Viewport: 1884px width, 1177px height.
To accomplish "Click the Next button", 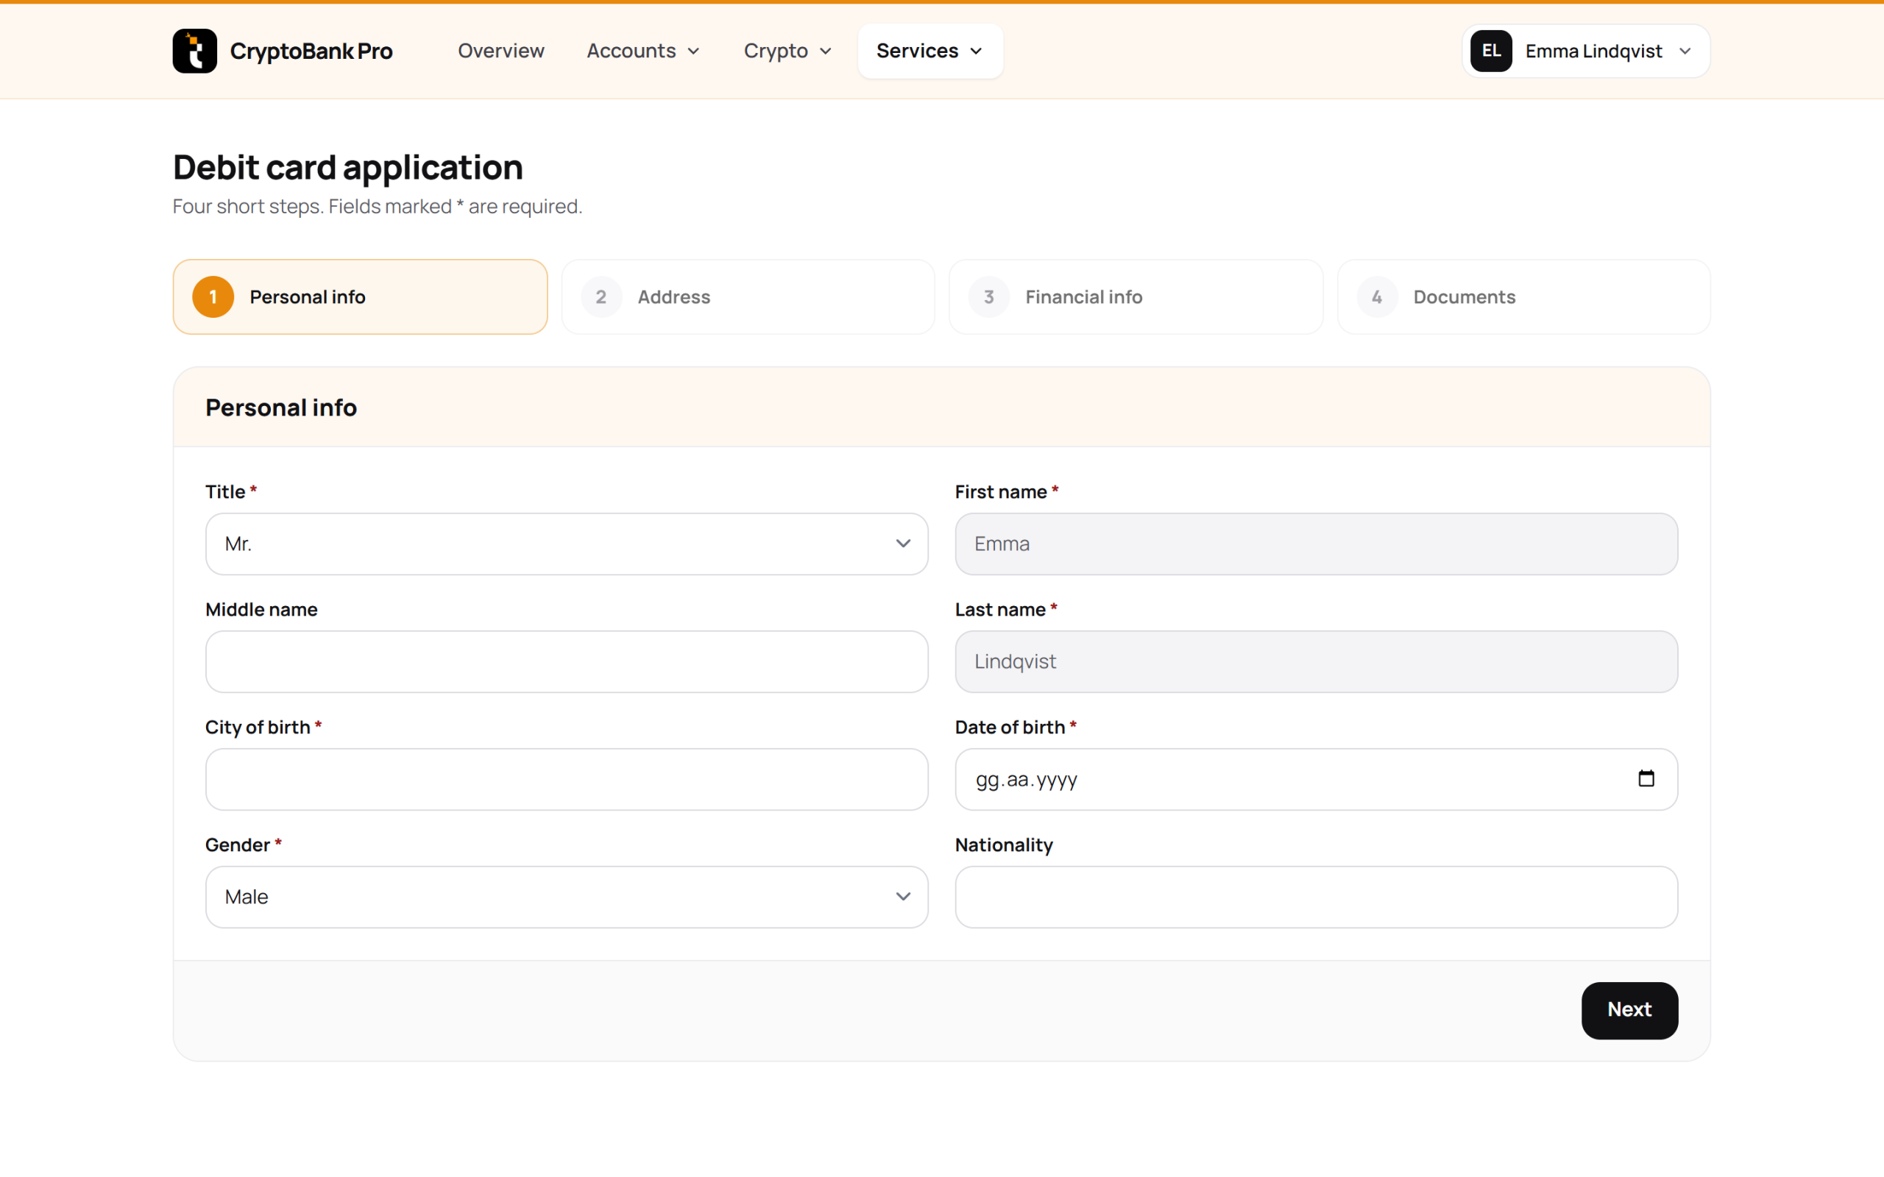I will (x=1629, y=1009).
